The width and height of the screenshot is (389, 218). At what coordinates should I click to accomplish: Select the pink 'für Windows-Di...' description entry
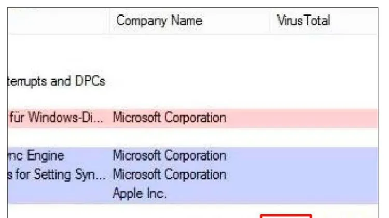click(x=57, y=118)
